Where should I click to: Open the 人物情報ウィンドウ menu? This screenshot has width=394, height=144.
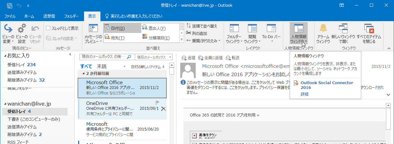[x=298, y=34]
